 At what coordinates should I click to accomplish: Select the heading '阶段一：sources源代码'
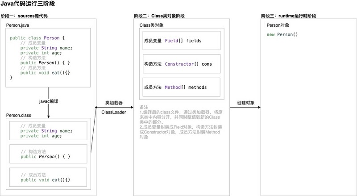click(x=24, y=16)
